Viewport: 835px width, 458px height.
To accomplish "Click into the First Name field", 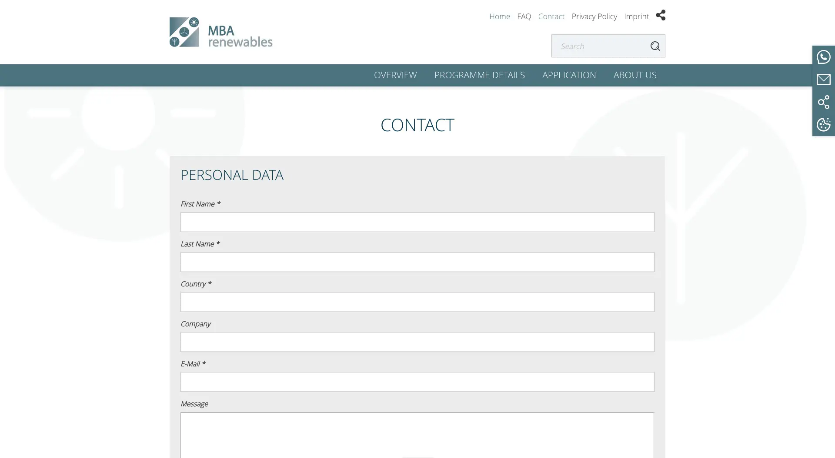I will (x=417, y=222).
